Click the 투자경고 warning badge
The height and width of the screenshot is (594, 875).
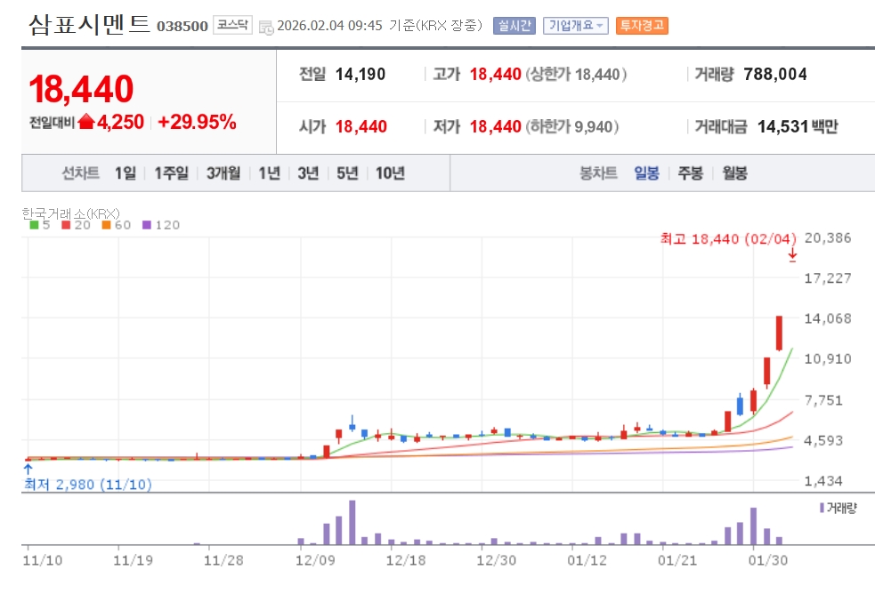pyautogui.click(x=642, y=26)
